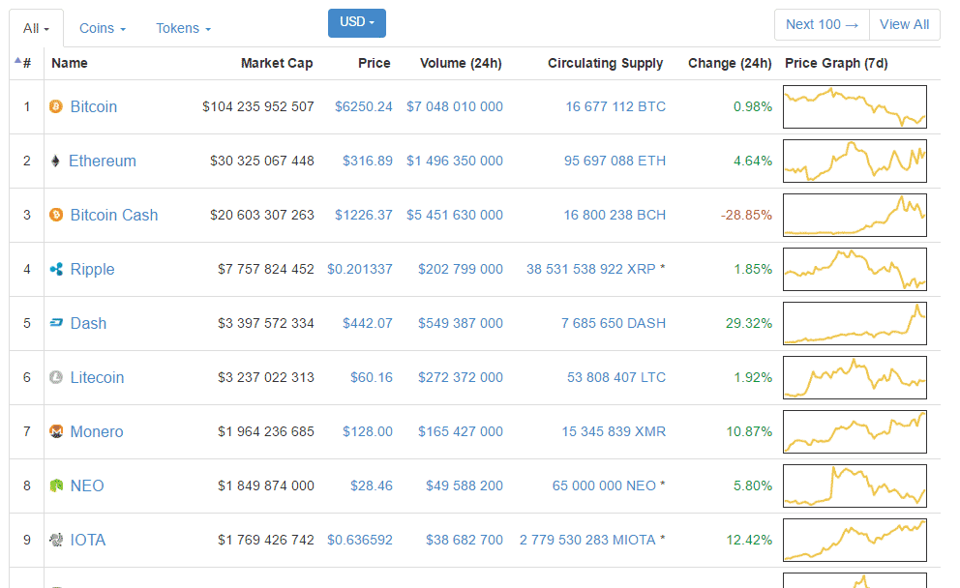Sort by Volume (24h) column header
The width and height of the screenshot is (960, 588).
pyautogui.click(x=461, y=63)
